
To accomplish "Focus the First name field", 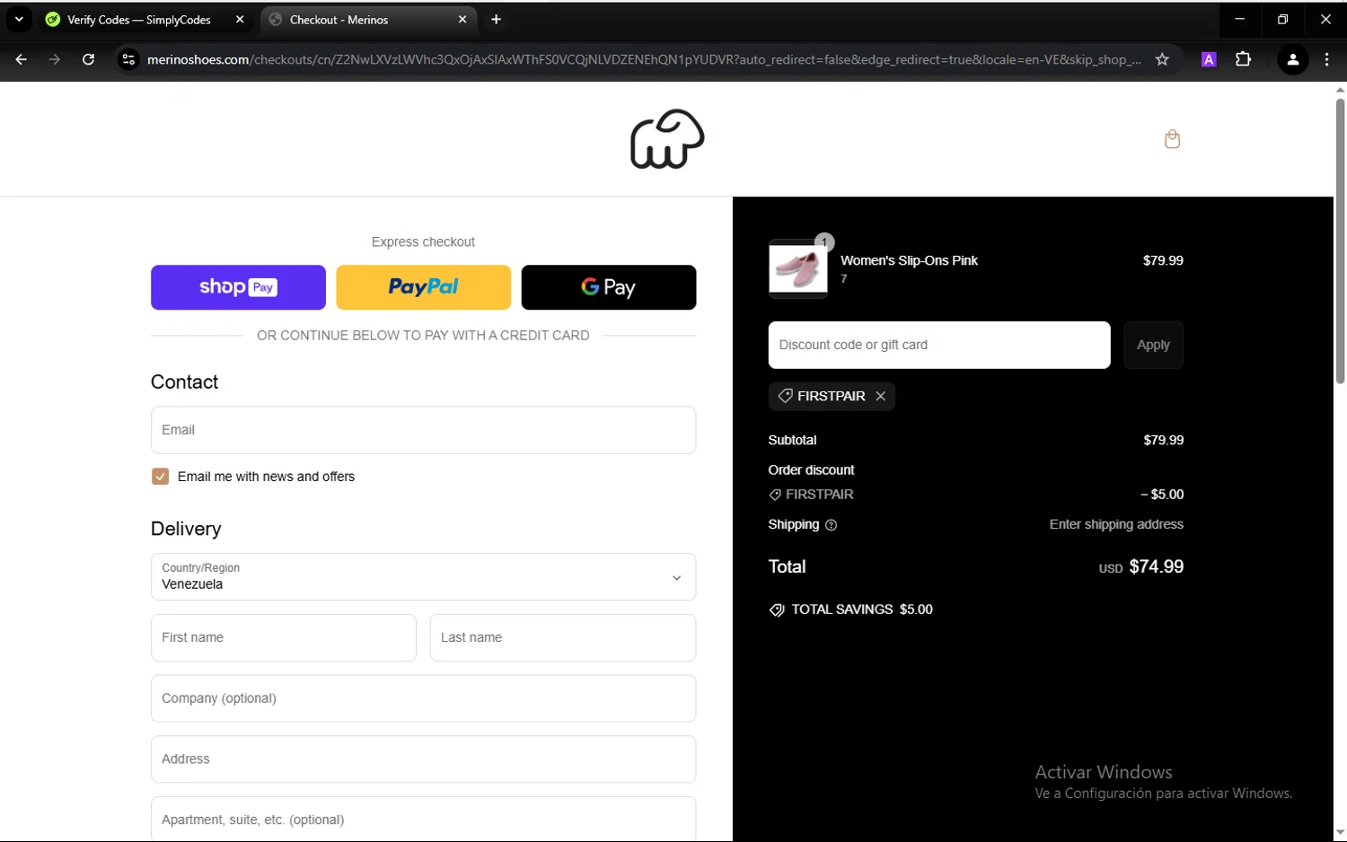I will click(284, 637).
